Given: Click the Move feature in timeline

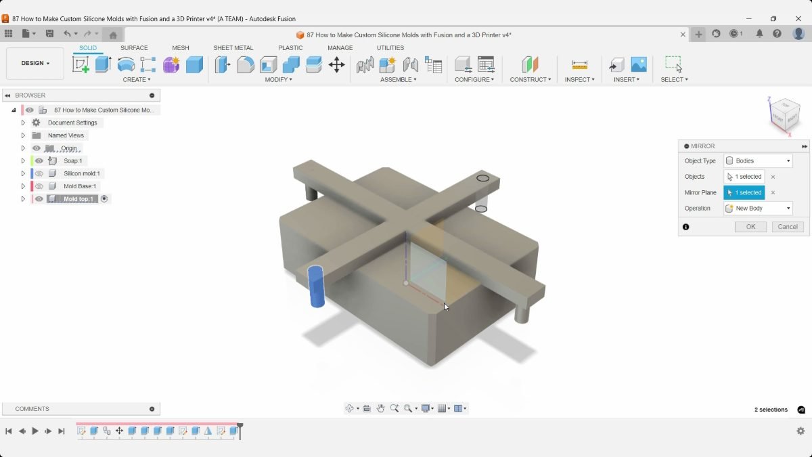Looking at the screenshot, I should tap(119, 431).
